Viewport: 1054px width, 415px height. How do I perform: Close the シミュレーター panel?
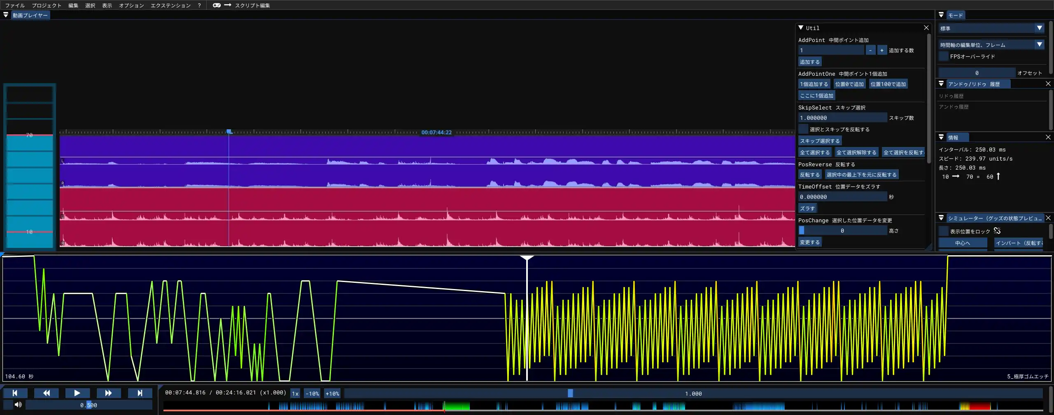pyautogui.click(x=1048, y=218)
